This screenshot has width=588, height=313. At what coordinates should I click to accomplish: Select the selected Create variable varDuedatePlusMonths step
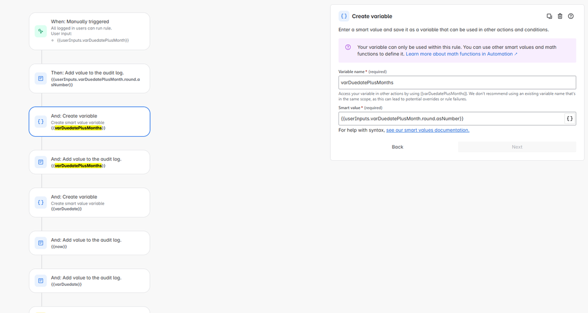89,122
